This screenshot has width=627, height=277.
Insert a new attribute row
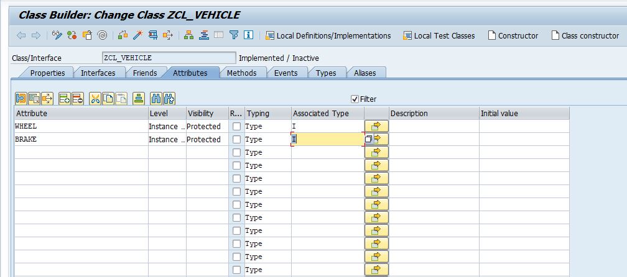(x=65, y=99)
